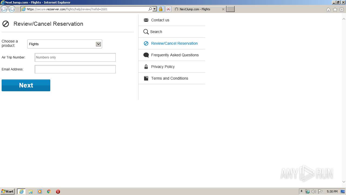Image resolution: width=346 pixels, height=195 pixels.
Task: Open the media player taskbar icon
Action: (x=40, y=191)
